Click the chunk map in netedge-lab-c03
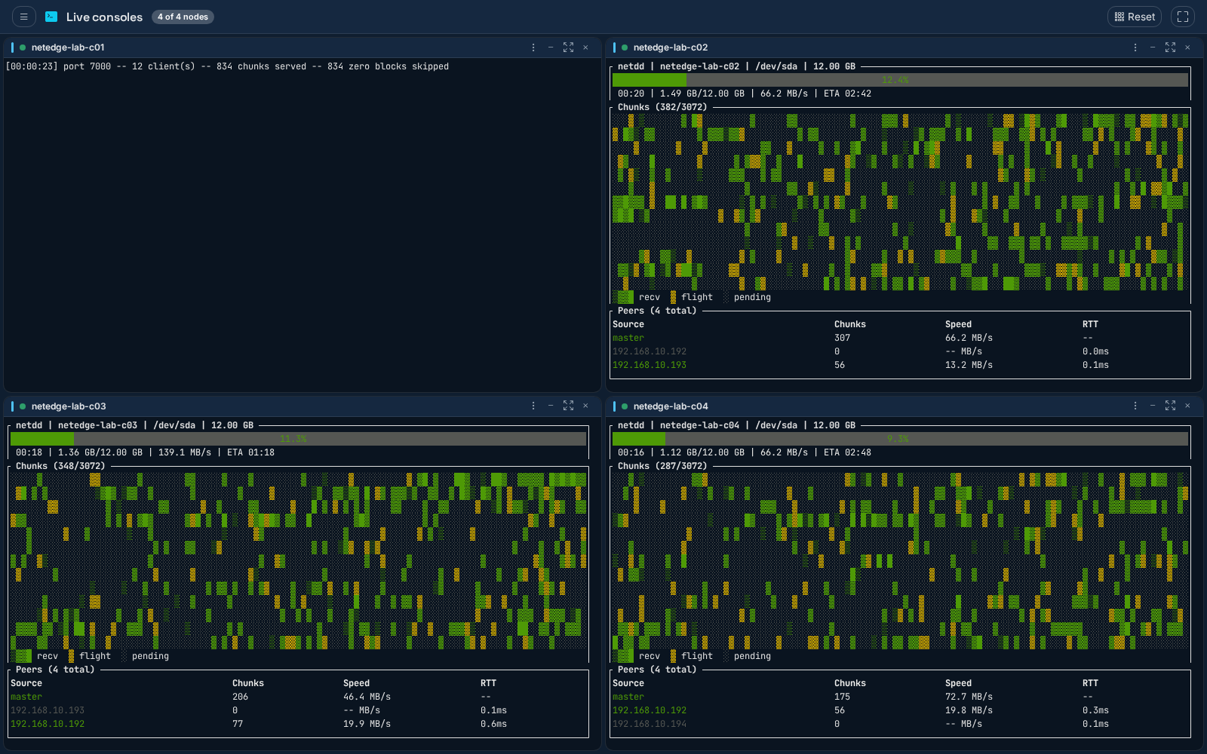Screen dimensions: 1207x754 coord(298,561)
